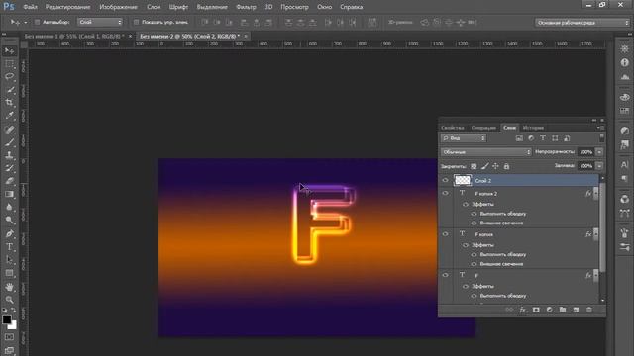Screen dimensions: 634x356
Task: Click the Непрозрачность 100% value field
Action: pos(586,152)
